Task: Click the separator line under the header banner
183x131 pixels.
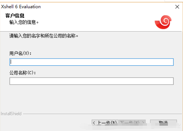Action: tap(91, 31)
